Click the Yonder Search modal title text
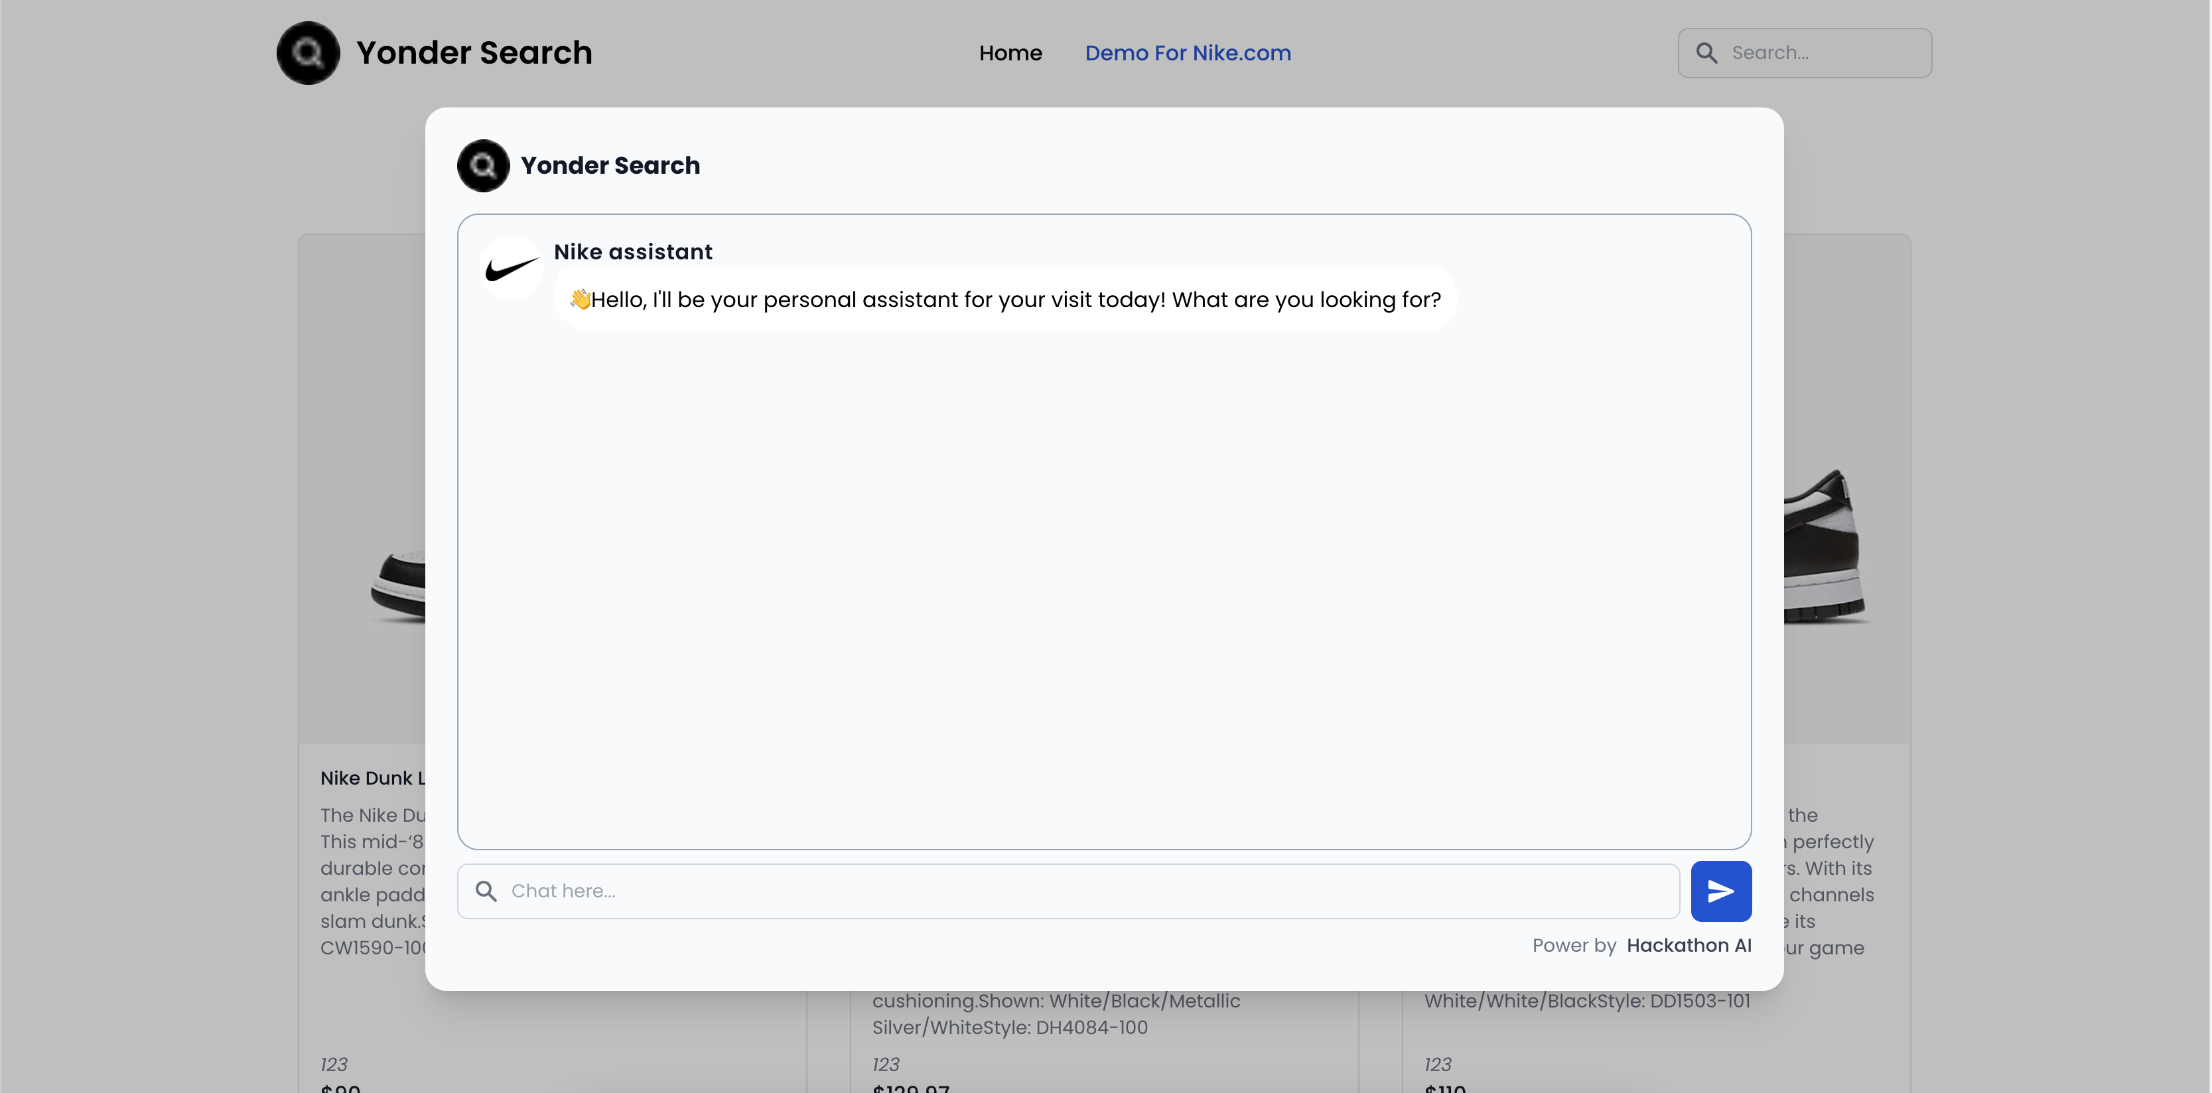Screen dimensions: 2212x1093 [610, 165]
